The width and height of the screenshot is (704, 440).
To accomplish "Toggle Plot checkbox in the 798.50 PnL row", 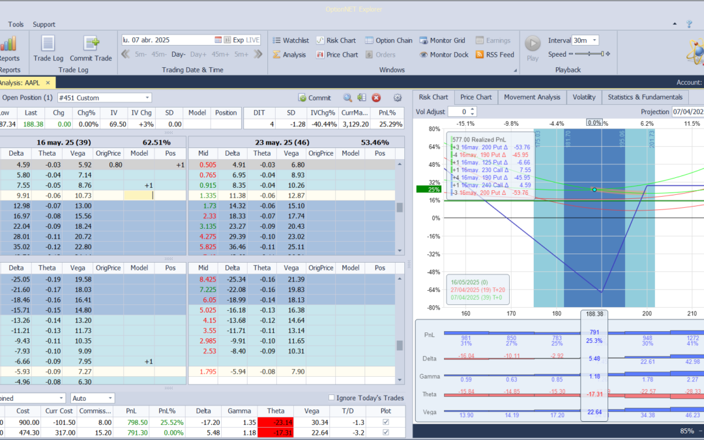I will 386,422.
